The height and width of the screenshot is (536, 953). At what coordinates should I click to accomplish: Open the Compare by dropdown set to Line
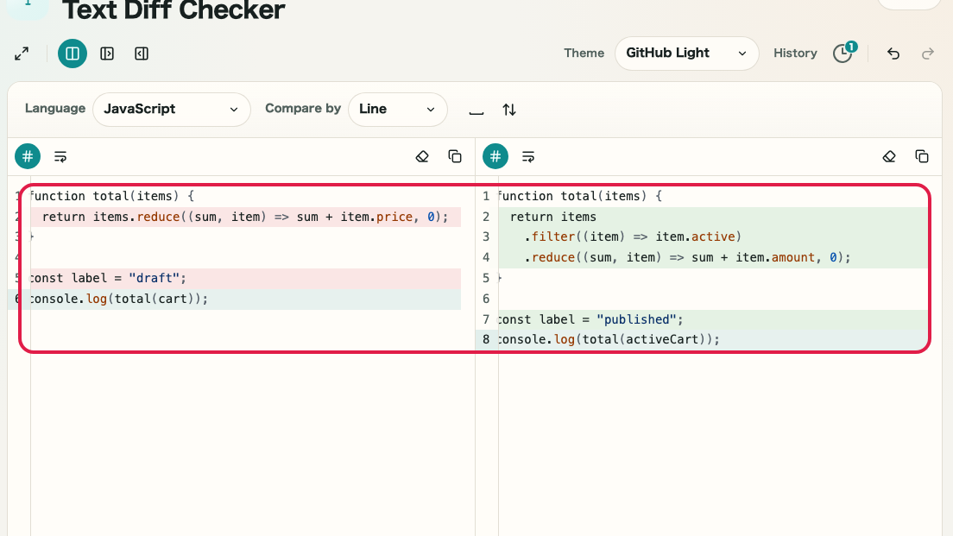[397, 110]
